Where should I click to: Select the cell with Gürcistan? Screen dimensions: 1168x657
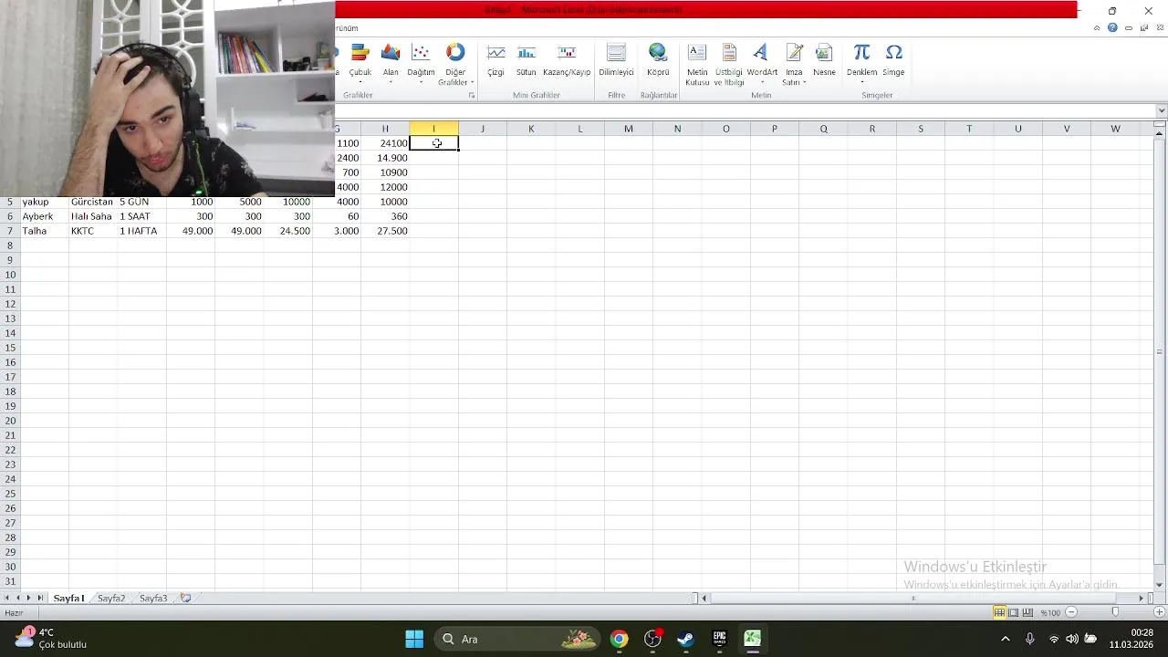click(x=93, y=202)
